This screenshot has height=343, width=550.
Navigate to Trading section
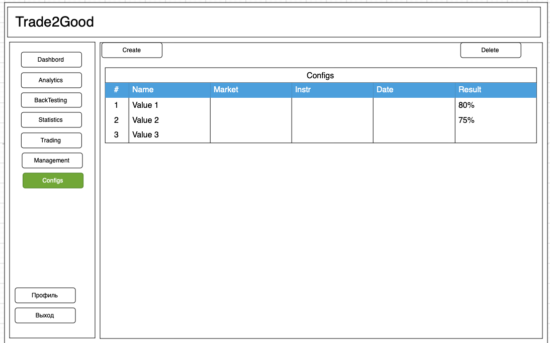51,140
